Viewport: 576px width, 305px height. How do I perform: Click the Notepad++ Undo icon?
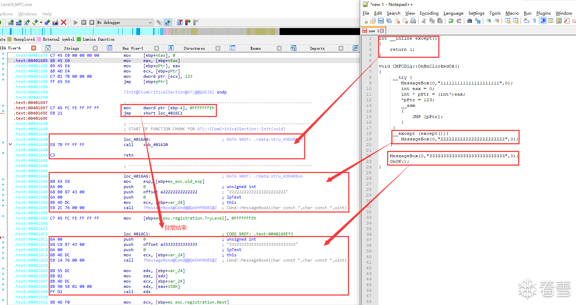(x=451, y=21)
